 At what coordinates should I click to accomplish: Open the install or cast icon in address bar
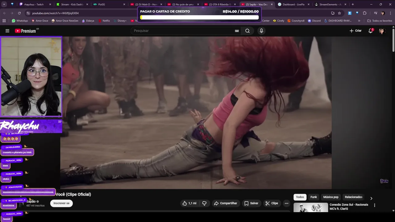coord(333,13)
